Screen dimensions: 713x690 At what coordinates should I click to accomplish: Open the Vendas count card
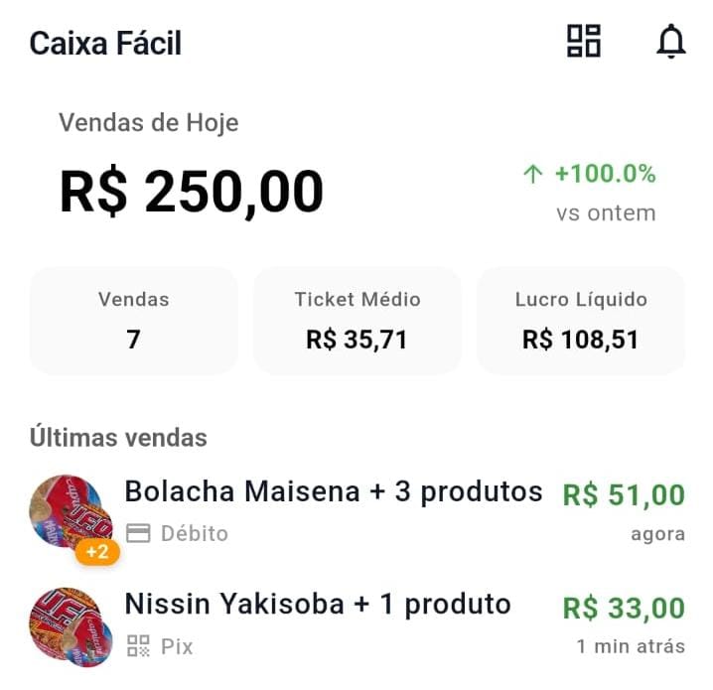tap(134, 320)
